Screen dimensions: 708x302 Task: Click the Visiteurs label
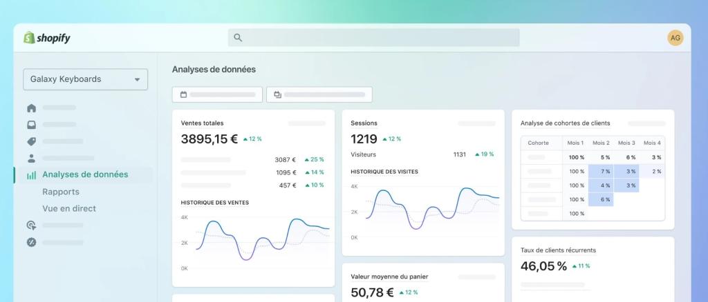coord(363,154)
